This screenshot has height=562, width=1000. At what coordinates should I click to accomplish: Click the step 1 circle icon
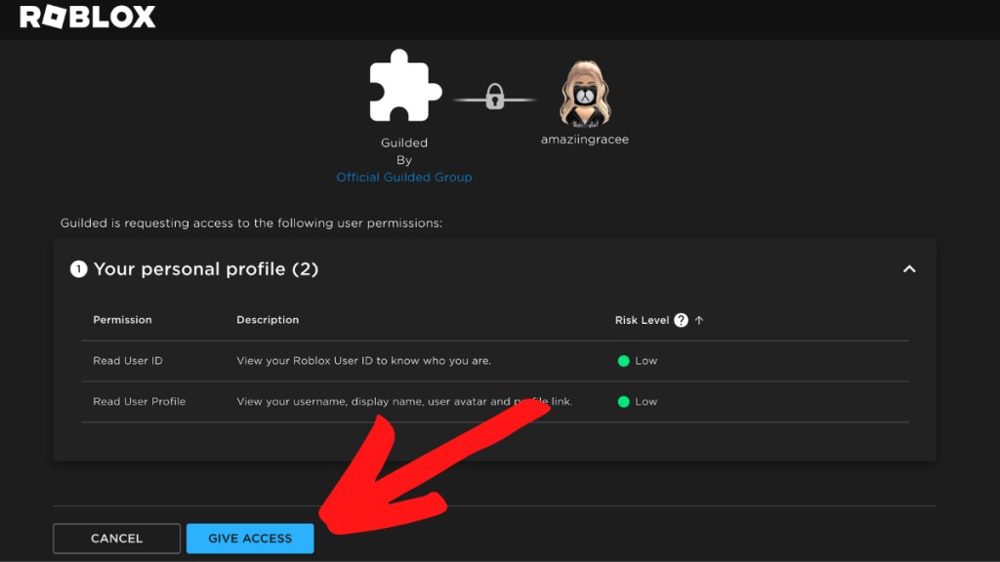click(x=78, y=269)
